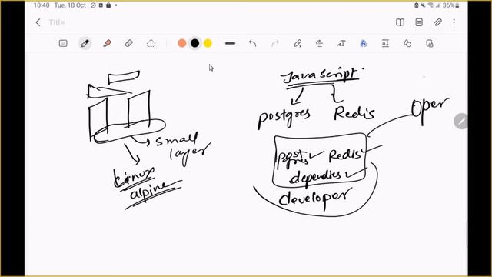Image resolution: width=492 pixels, height=277 pixels.
Task: Redo the last stroke
Action: [x=275, y=43]
